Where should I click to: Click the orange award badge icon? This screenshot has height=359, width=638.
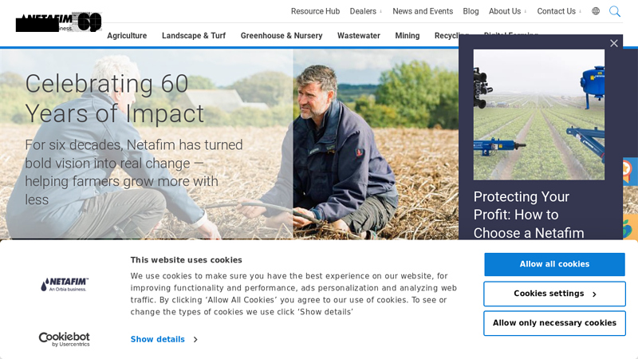click(x=628, y=171)
